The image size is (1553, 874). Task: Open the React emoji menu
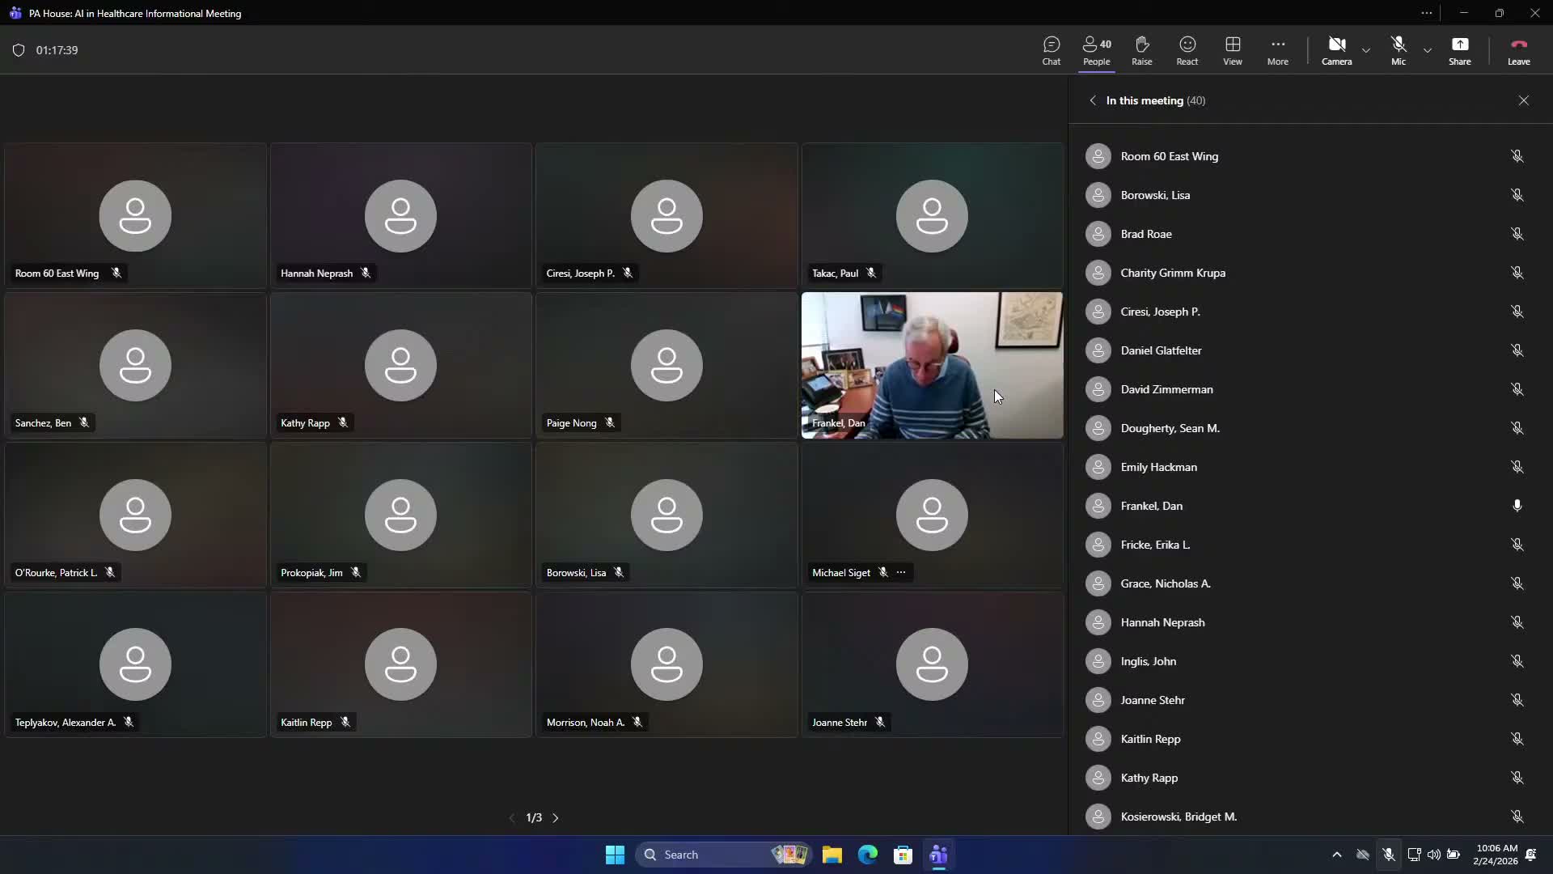1187,50
